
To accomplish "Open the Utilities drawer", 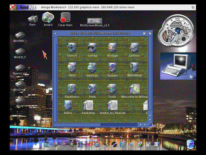I will coord(134,48).
